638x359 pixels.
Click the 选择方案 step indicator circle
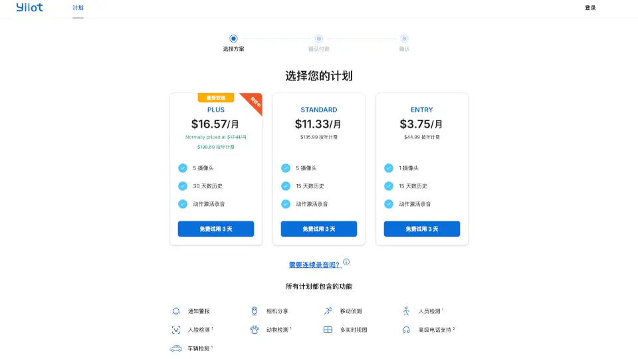[233, 39]
